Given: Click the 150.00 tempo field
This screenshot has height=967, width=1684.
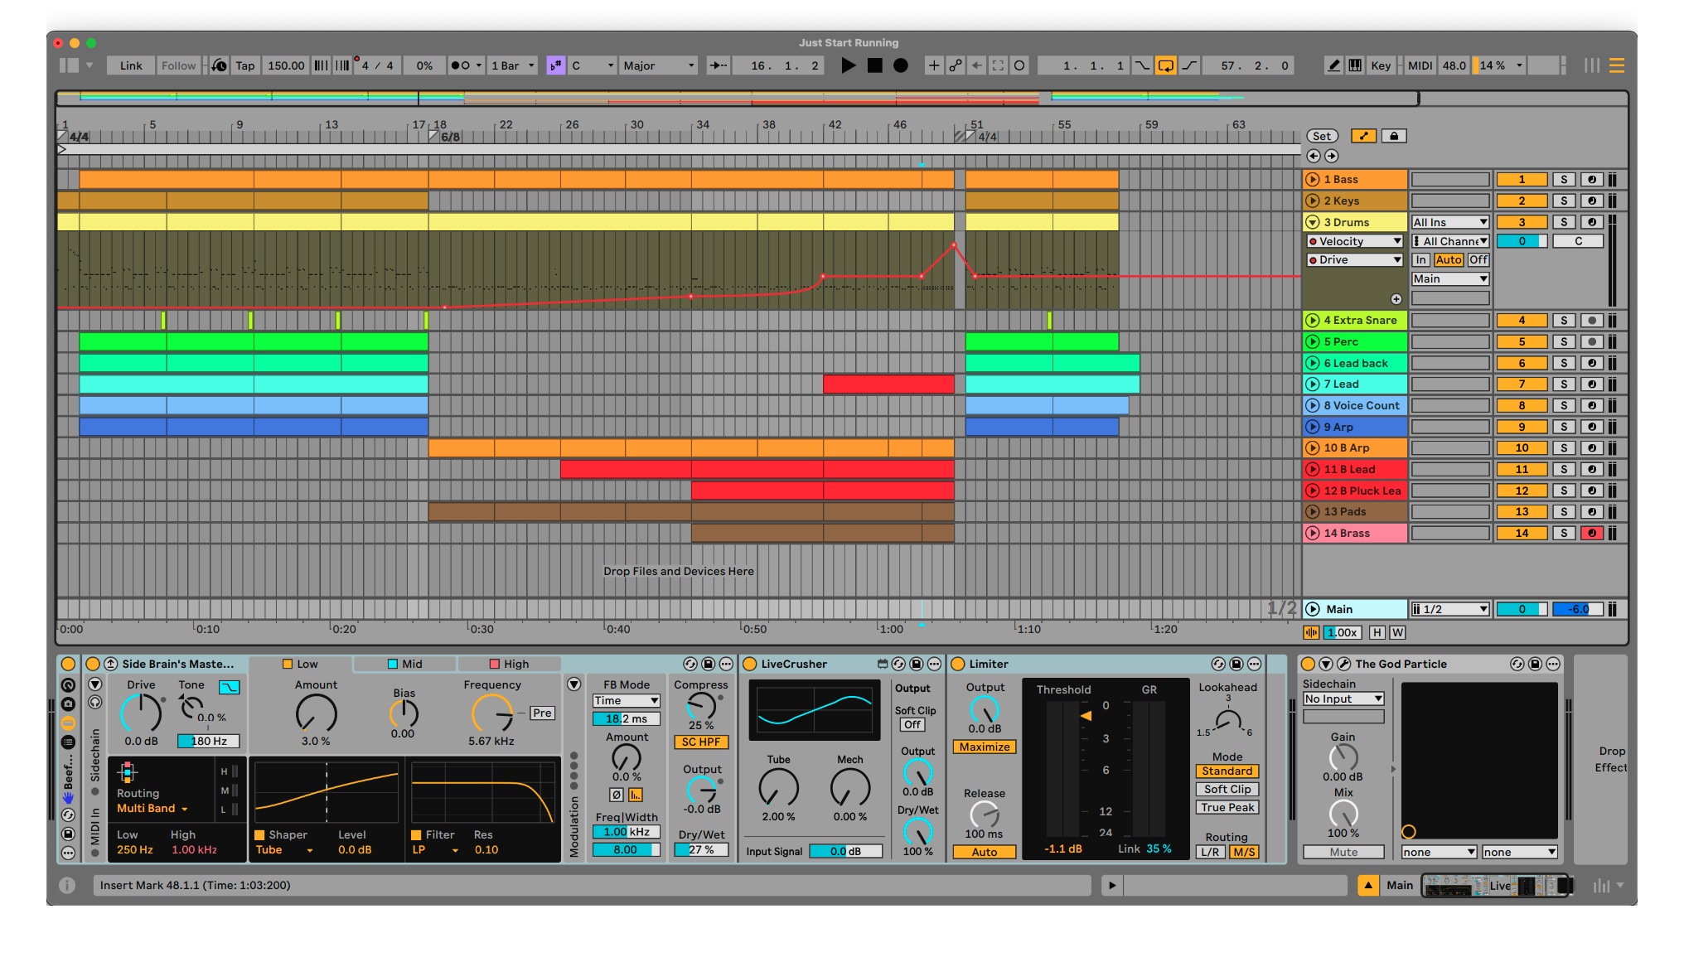Looking at the screenshot, I should [x=286, y=65].
